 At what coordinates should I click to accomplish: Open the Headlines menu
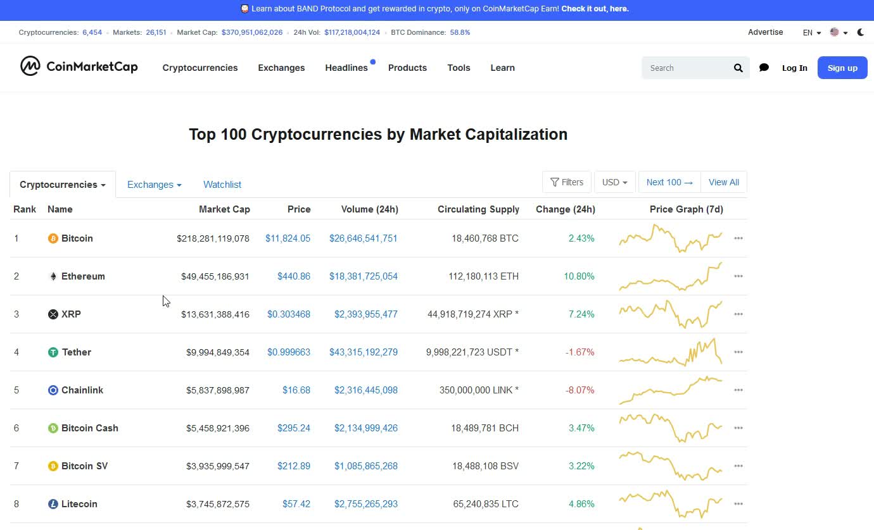[346, 68]
